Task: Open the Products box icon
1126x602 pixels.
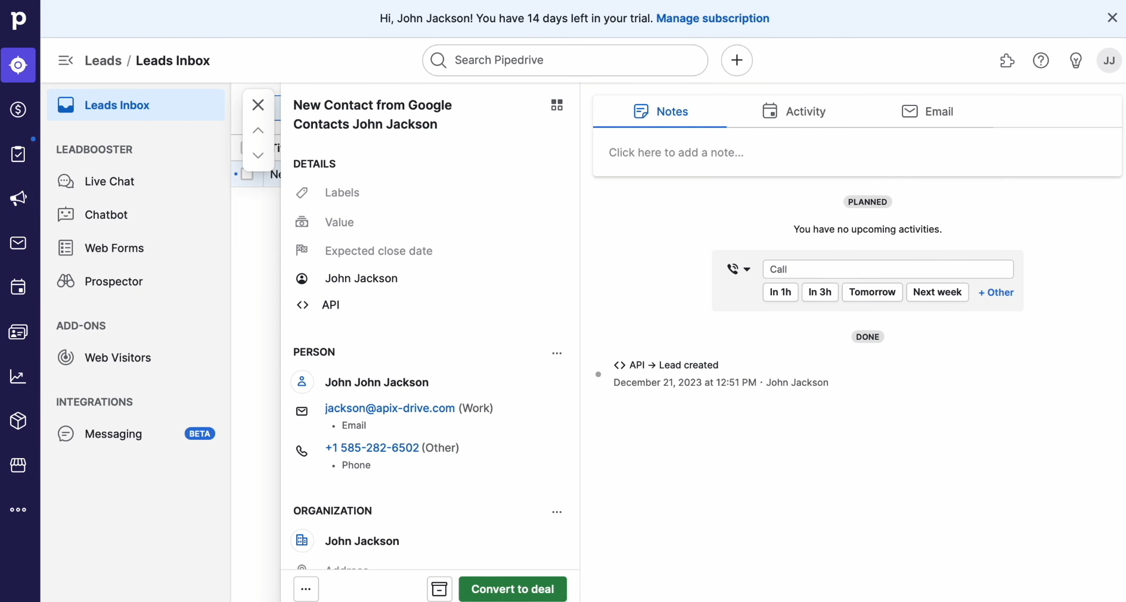Action: click(17, 422)
